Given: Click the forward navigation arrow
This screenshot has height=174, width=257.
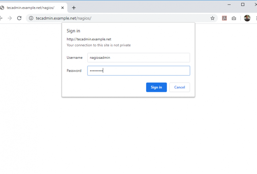Looking at the screenshot, I should tap(10, 18).
